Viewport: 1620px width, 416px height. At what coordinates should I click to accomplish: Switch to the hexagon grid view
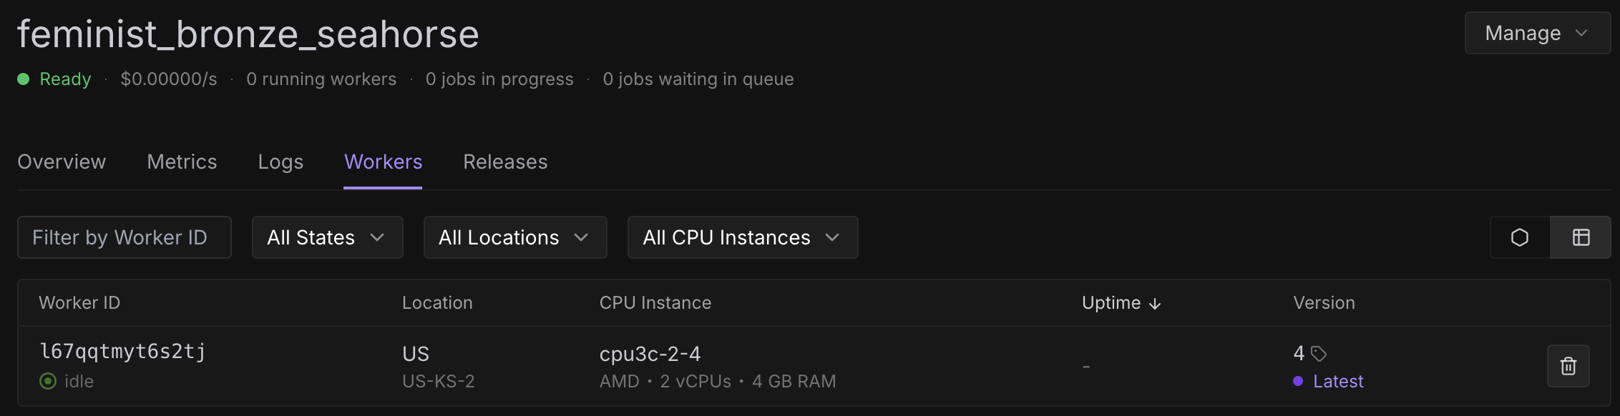click(1520, 237)
